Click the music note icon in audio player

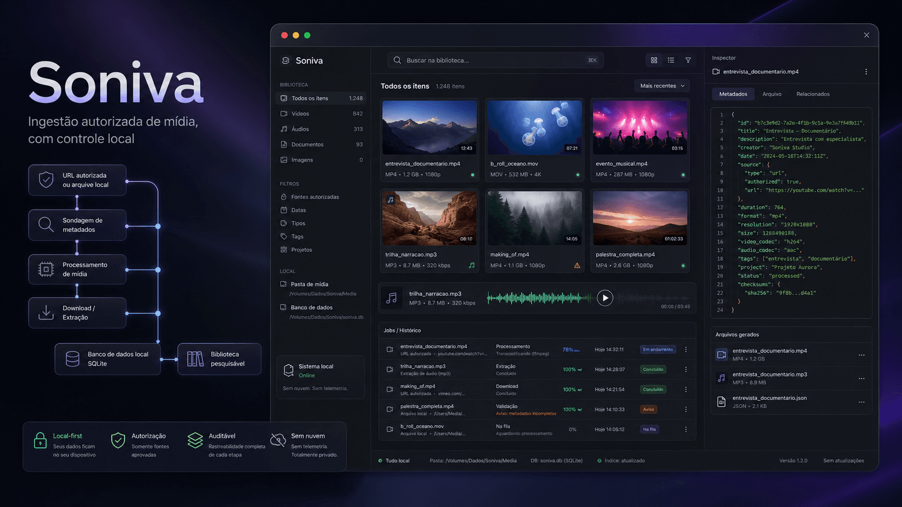point(392,298)
